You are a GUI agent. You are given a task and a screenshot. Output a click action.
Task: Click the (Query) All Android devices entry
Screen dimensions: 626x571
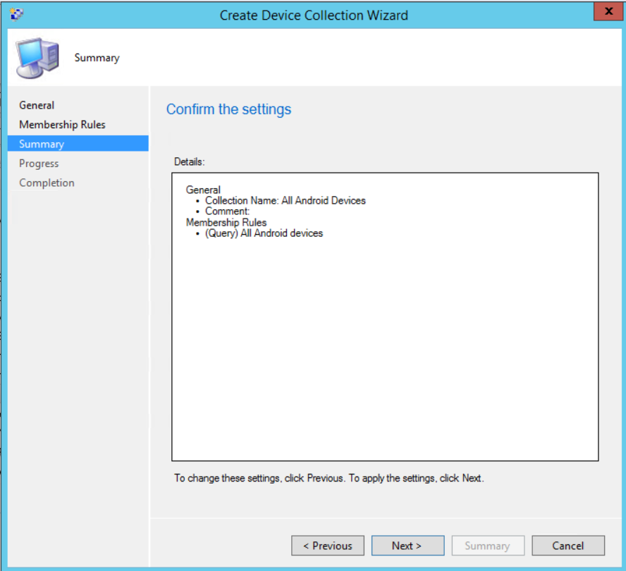[x=264, y=233]
